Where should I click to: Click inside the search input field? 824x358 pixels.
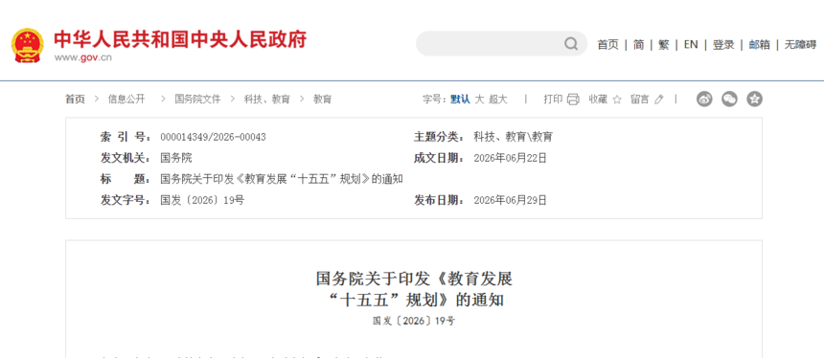(501, 44)
